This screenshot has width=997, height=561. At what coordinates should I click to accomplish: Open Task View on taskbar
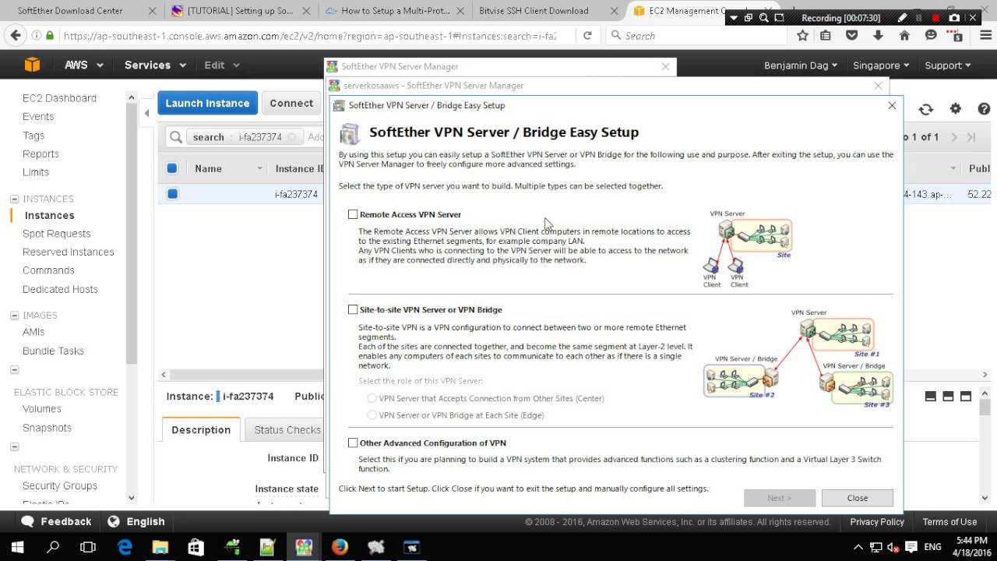click(88, 547)
